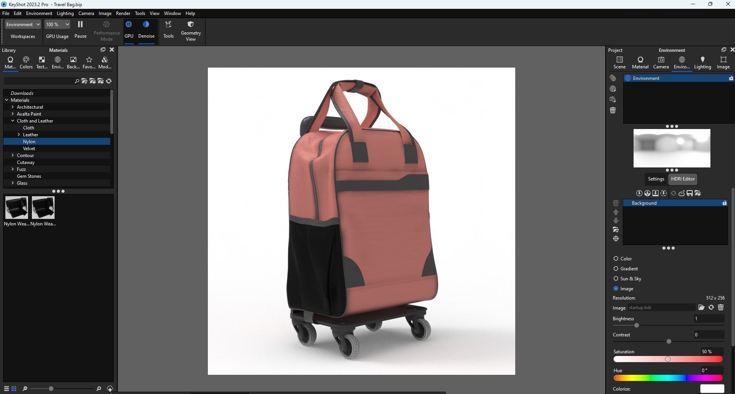The height and width of the screenshot is (394, 735).
Task: Open the GPU Usage 100 % dropdown
Action: point(57,24)
